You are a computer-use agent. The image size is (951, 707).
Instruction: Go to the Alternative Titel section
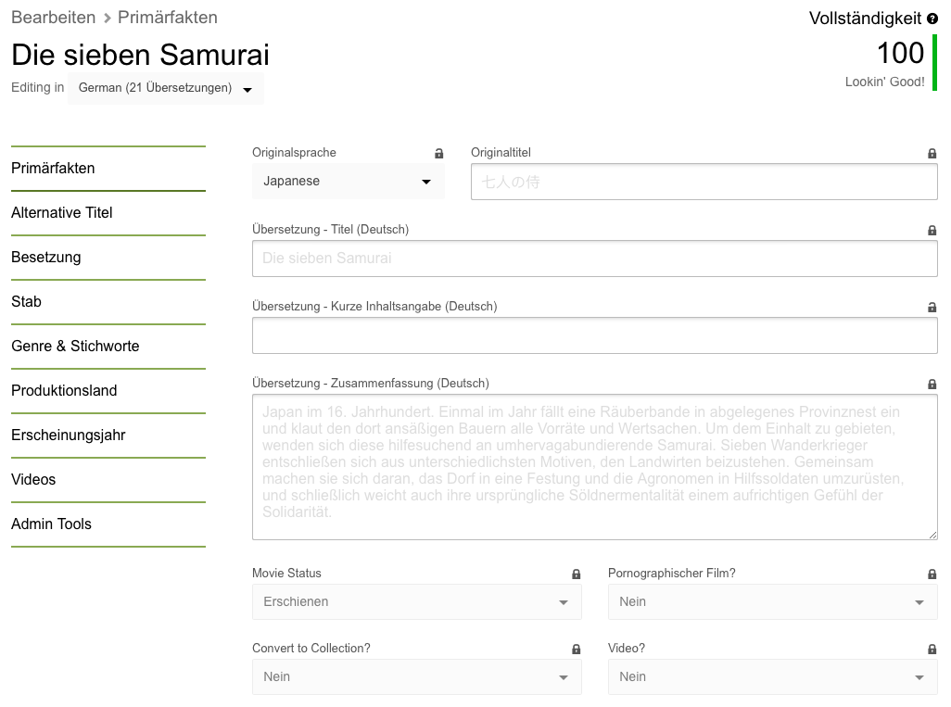(x=108, y=213)
